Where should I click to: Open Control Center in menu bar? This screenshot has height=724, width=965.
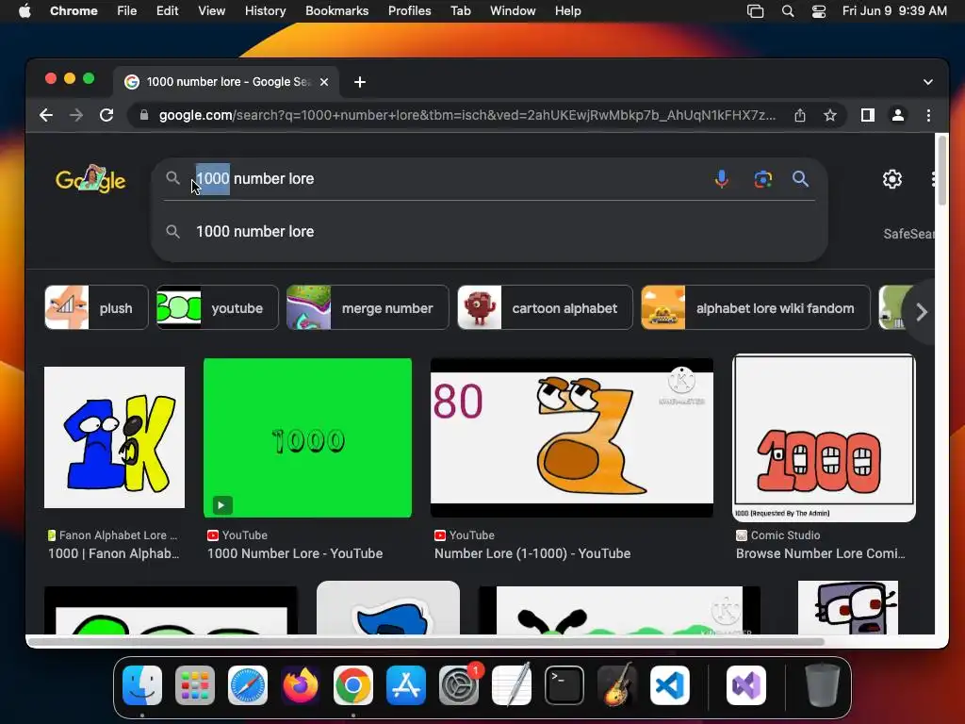(819, 11)
